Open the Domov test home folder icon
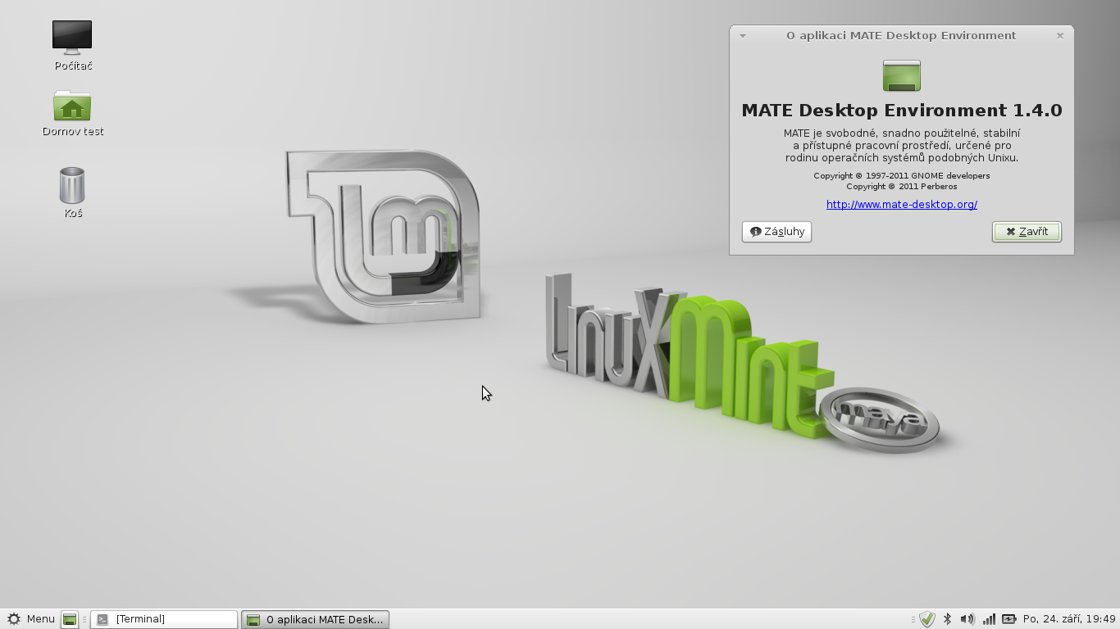Viewport: 1120px width, 629px height. click(72, 113)
